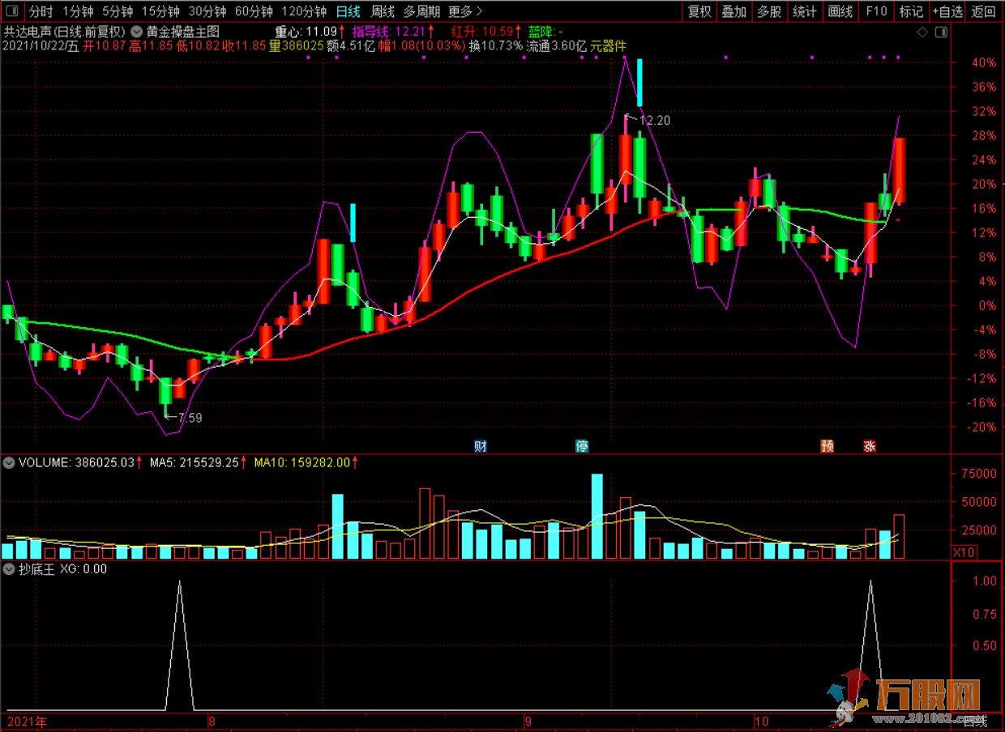Click the XG: 0.00 indicator value

point(83,569)
